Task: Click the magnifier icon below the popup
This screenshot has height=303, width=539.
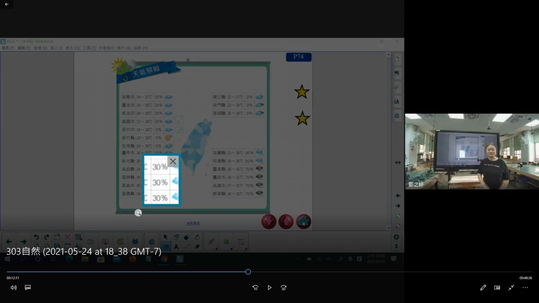Action: point(138,213)
